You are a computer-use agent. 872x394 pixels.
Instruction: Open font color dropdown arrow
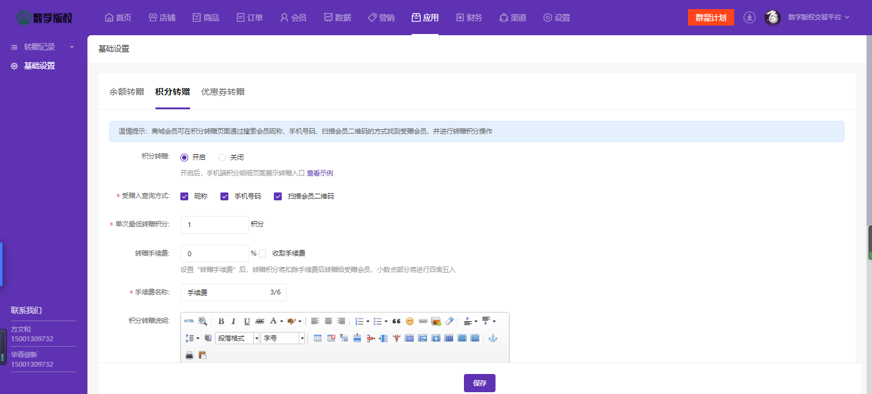pos(281,321)
